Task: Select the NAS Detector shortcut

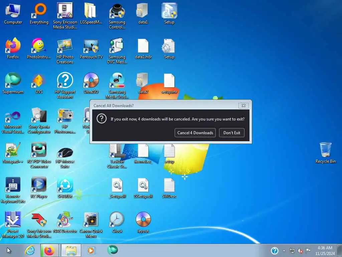Action: tap(65, 222)
